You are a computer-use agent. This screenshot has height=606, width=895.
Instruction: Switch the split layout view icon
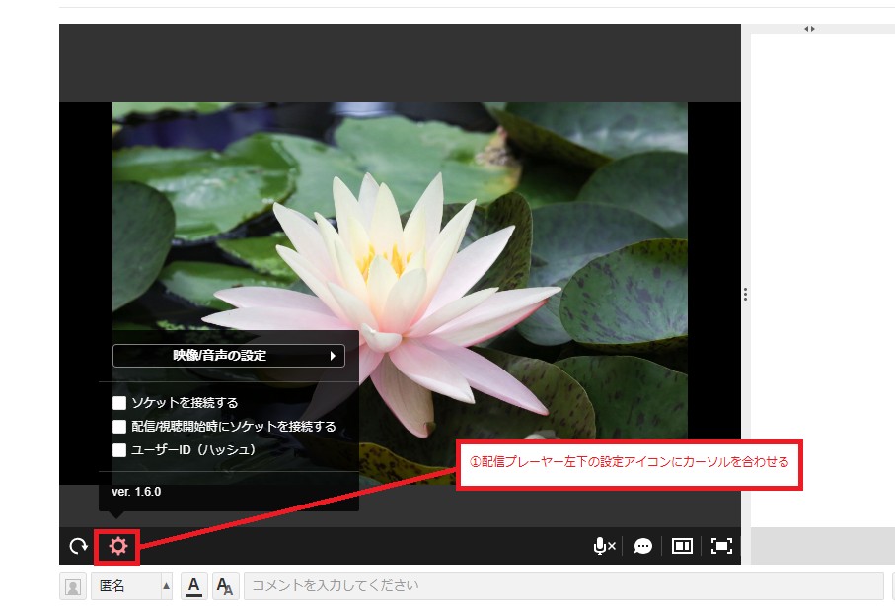pos(682,546)
